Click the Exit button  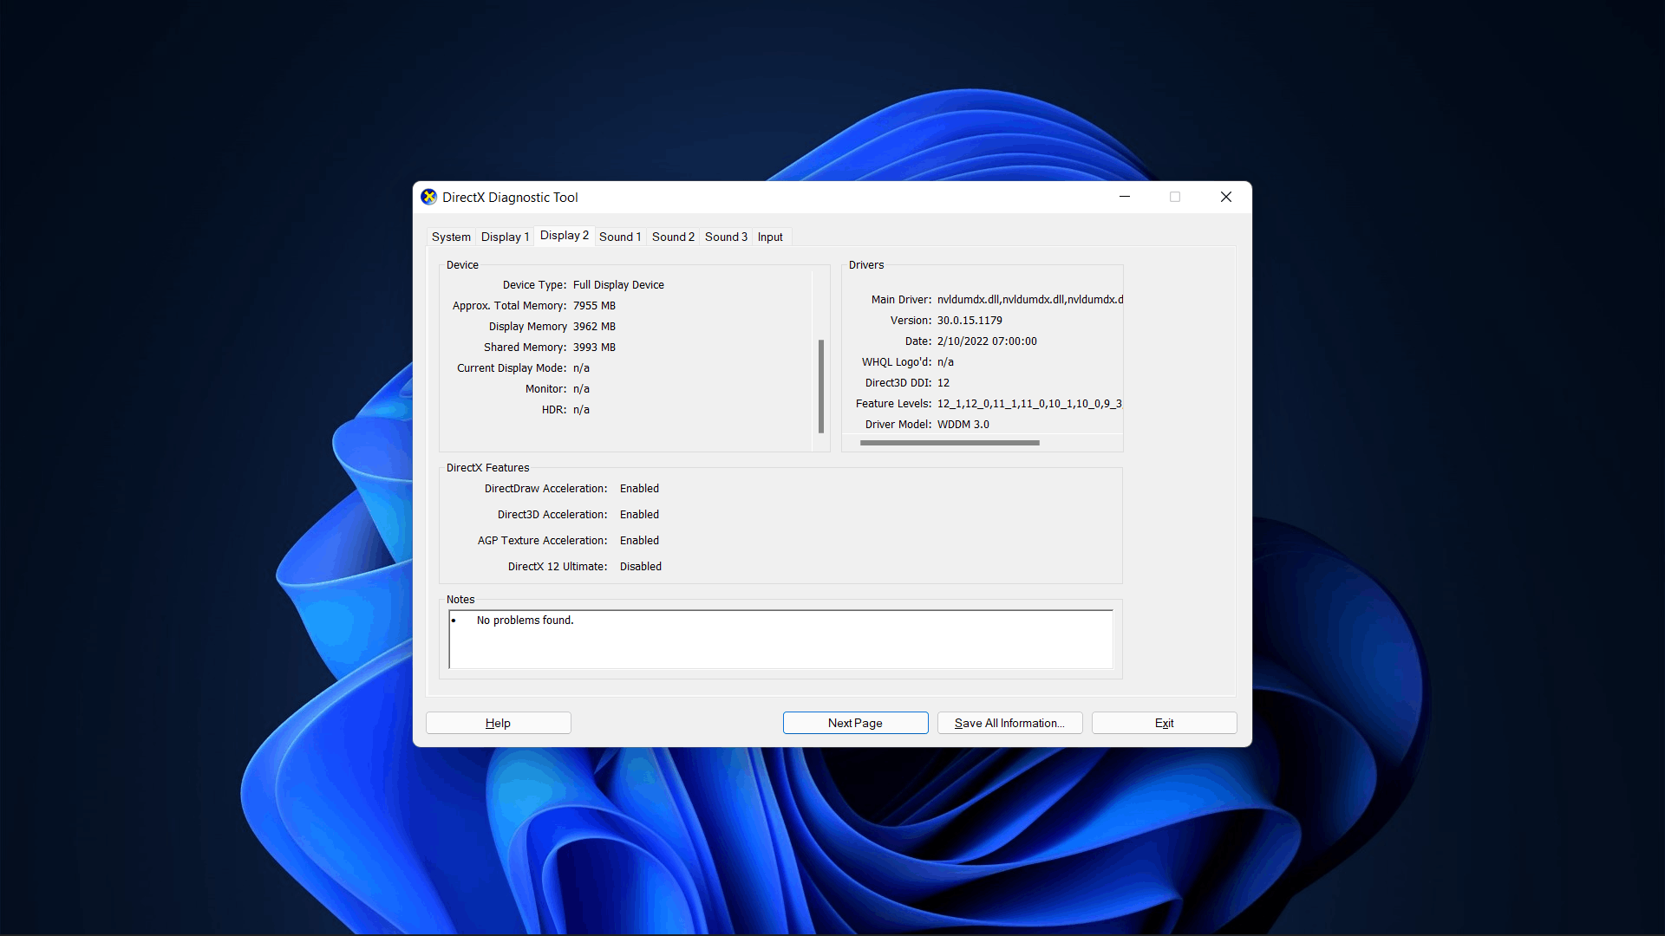coord(1164,722)
